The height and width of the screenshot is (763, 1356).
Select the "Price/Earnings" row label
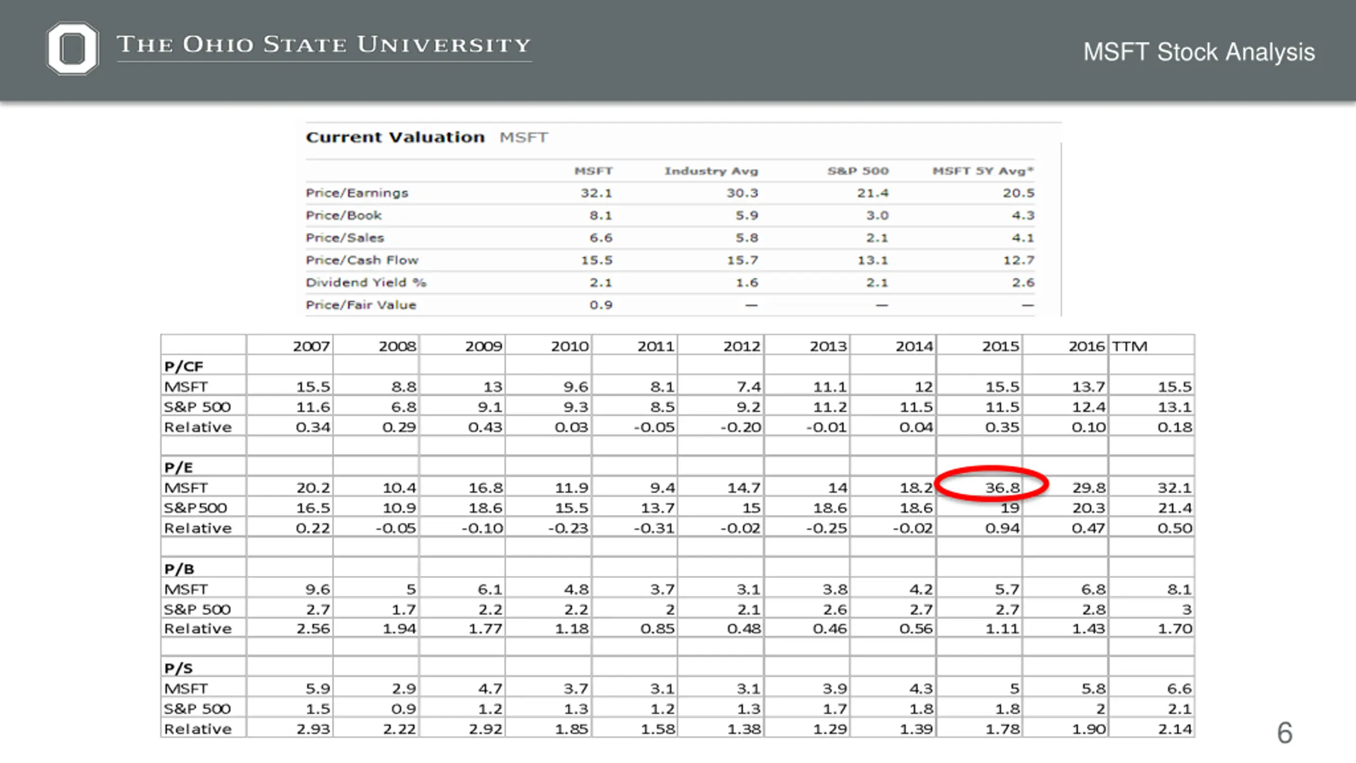click(x=357, y=193)
